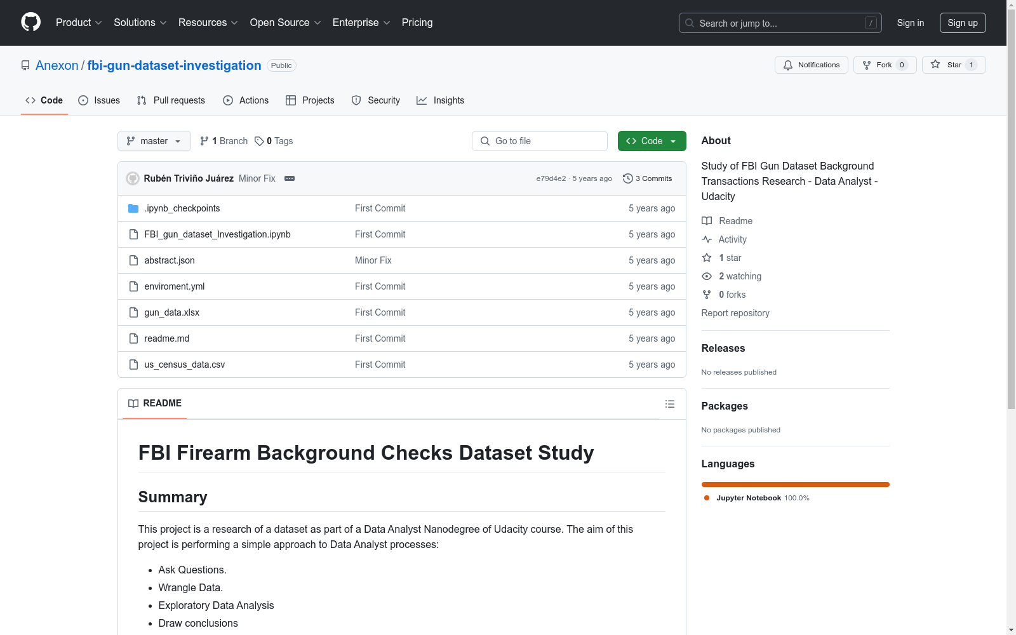Image resolution: width=1016 pixels, height=635 pixels.
Task: Expand the Enterprise menu
Action: point(361,23)
